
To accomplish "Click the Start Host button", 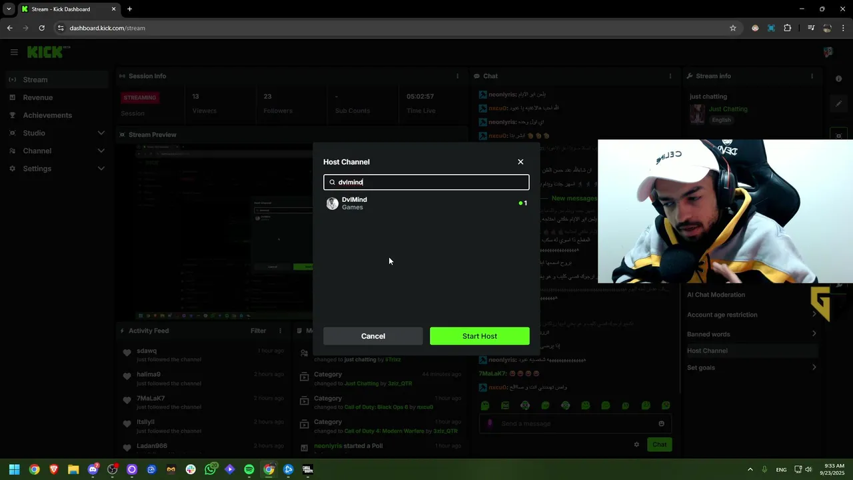I will click(480, 336).
